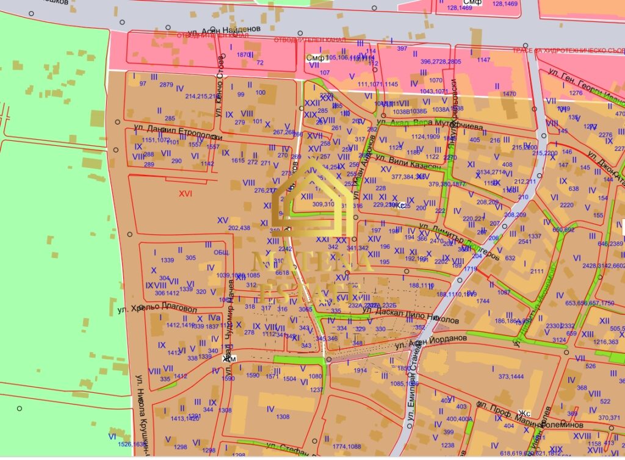The width and height of the screenshot is (625, 460).
Task: Click parcel number '2242'
Action: pyautogui.click(x=286, y=249)
